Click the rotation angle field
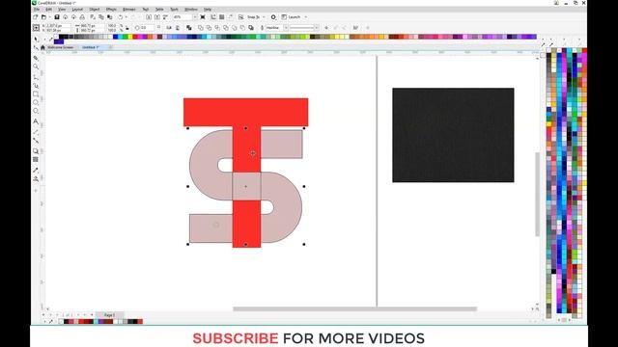 (147, 28)
